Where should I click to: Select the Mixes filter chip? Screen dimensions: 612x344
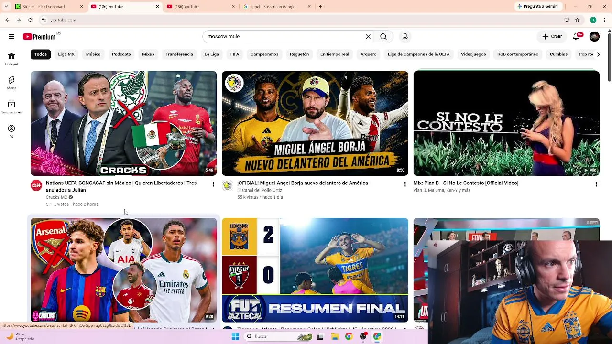[148, 54]
